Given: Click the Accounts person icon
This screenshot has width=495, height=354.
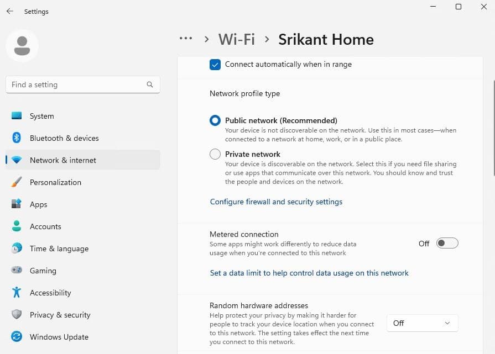Looking at the screenshot, I should click(17, 226).
